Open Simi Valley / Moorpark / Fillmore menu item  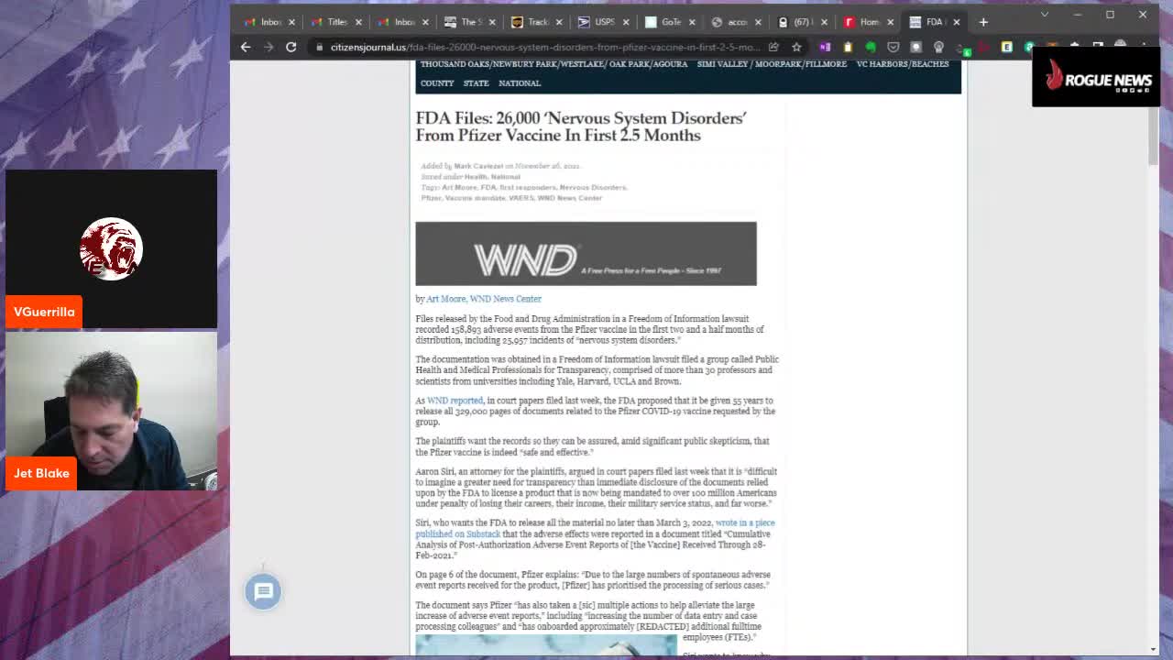pyautogui.click(x=772, y=64)
